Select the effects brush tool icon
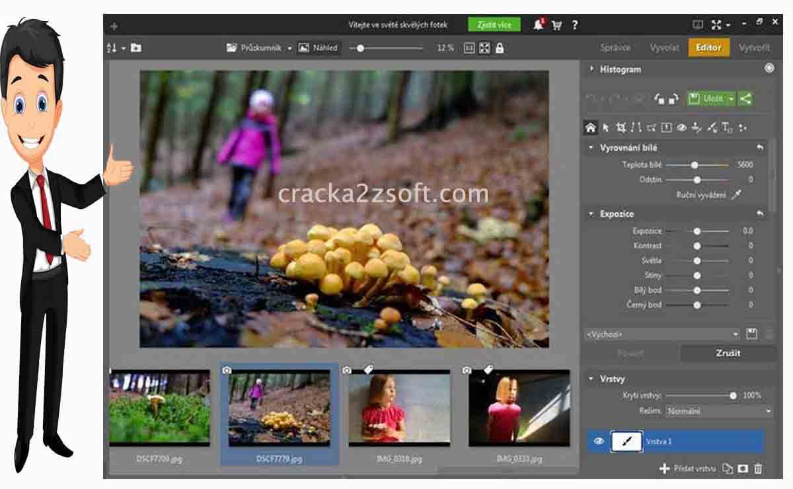Image resolution: width=793 pixels, height=489 pixels. coord(712,128)
